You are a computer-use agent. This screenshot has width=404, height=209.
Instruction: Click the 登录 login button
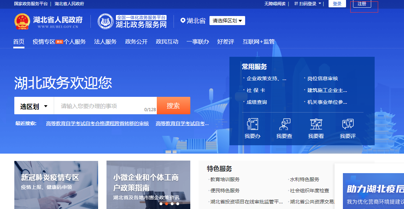[337, 4]
